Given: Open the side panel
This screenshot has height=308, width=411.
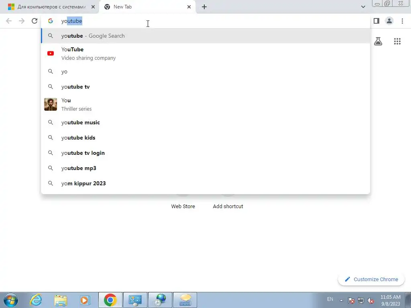Looking at the screenshot, I should pyautogui.click(x=376, y=21).
